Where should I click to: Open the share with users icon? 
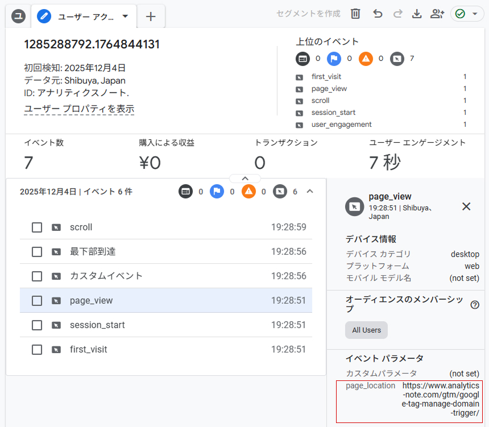(437, 14)
